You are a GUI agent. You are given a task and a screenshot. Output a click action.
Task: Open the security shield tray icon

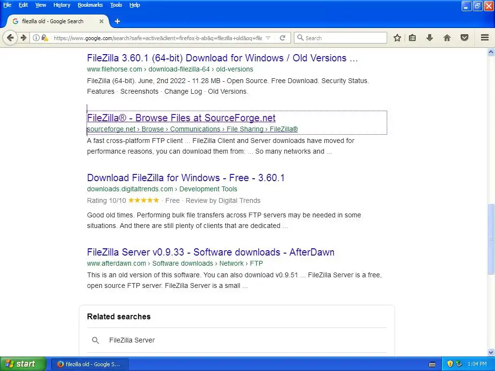[x=450, y=364]
